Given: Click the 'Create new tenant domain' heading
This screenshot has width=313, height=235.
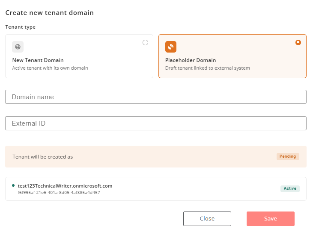Looking at the screenshot, I should (x=50, y=13).
